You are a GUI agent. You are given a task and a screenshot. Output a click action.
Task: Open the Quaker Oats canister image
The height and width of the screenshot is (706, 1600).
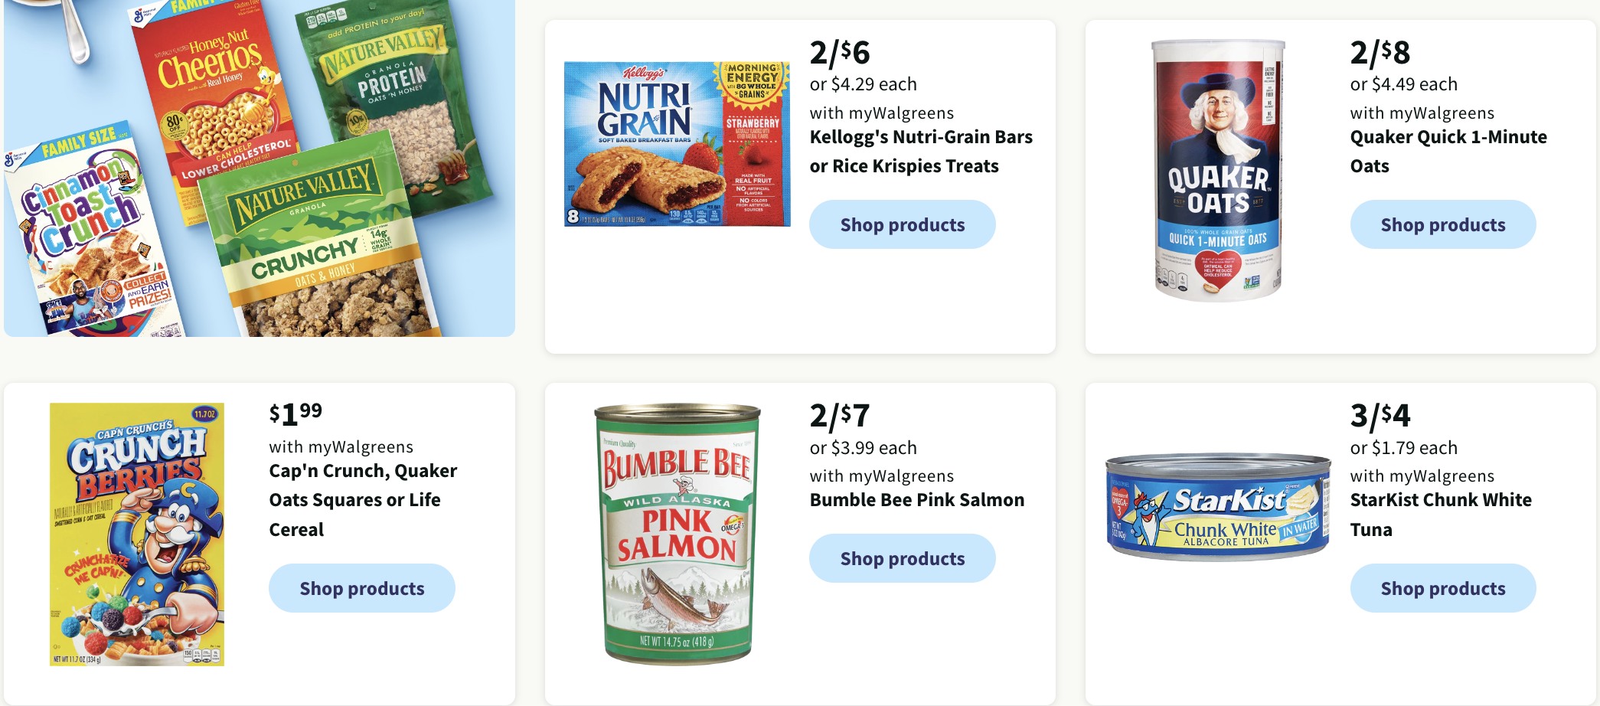pos(1218,170)
